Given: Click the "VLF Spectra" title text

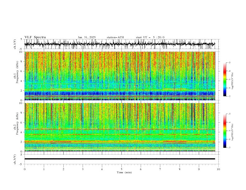Looking at the screenshot, I should 35,37.
